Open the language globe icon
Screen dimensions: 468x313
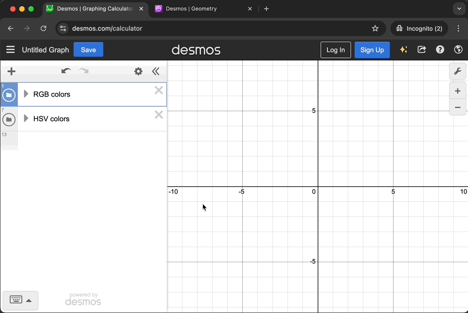[458, 50]
